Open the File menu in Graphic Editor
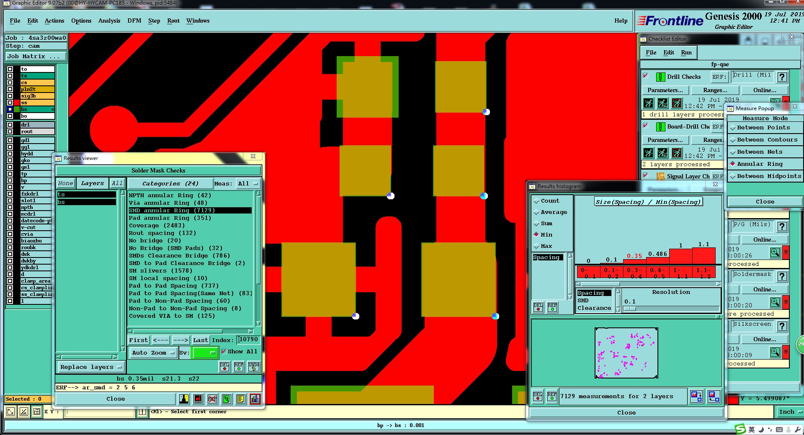Image resolution: width=804 pixels, height=435 pixels. (15, 21)
